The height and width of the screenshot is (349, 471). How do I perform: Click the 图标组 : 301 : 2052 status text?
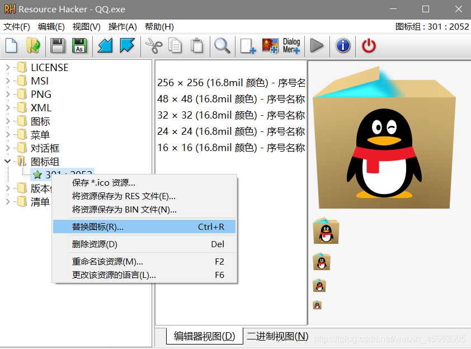click(432, 27)
